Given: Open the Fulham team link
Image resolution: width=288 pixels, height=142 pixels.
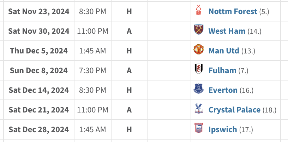Looking at the screenshot, I should pos(222,70).
